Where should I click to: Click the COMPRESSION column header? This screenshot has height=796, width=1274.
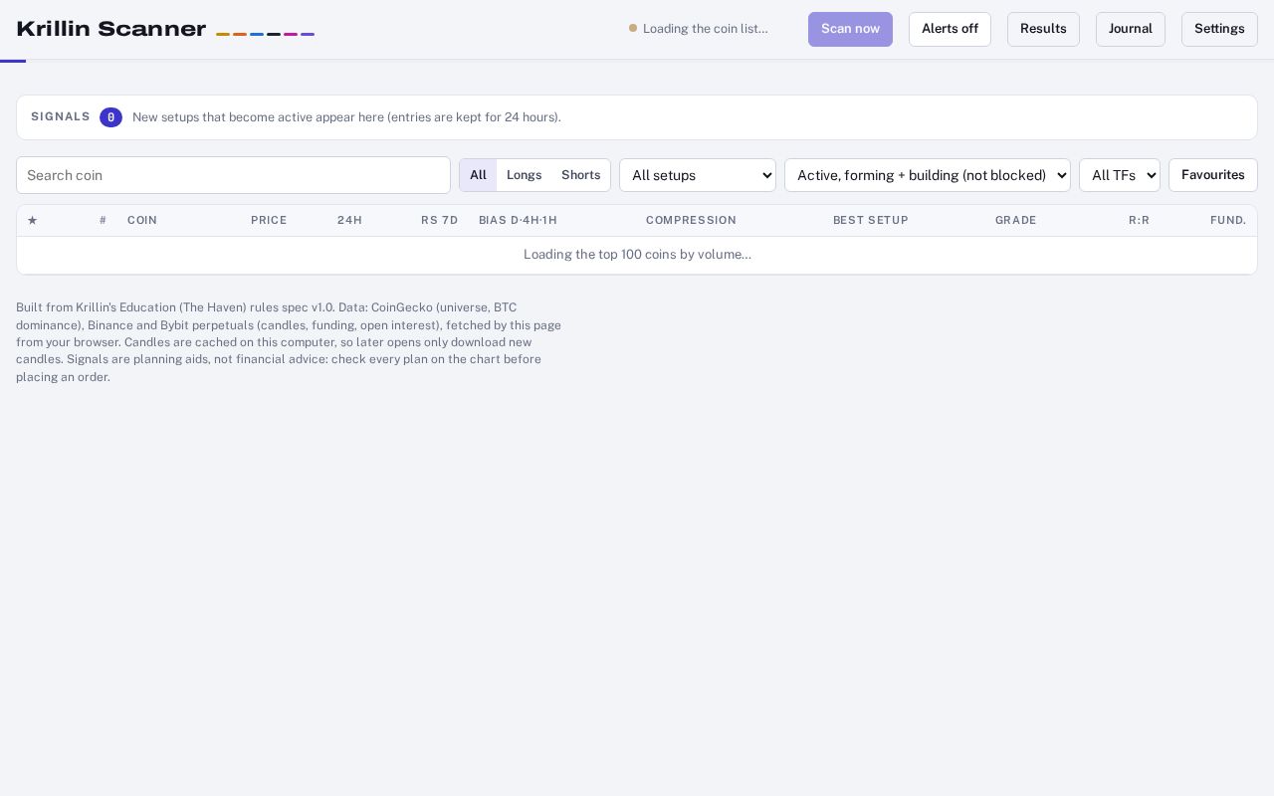click(x=691, y=221)
